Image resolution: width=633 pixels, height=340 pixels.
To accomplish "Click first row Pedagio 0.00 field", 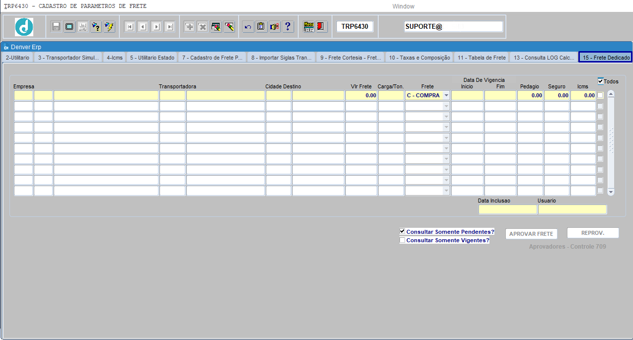I will [x=530, y=95].
